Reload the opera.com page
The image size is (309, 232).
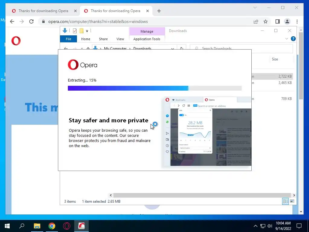[x=31, y=21]
